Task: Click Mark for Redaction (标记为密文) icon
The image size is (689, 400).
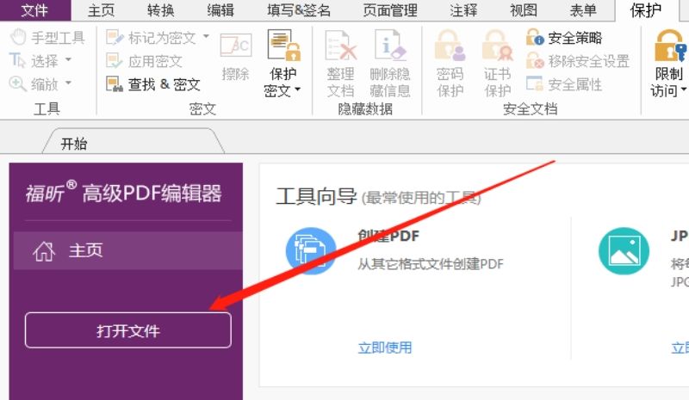Action: pos(115,37)
